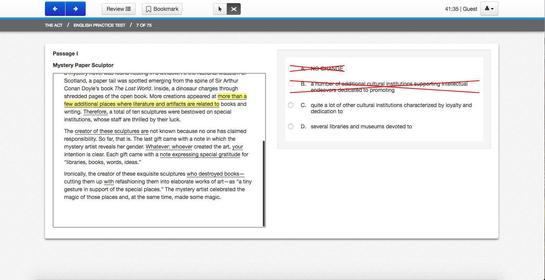Choose radio button for answer C
This screenshot has width=545, height=280.
pos(291,105)
